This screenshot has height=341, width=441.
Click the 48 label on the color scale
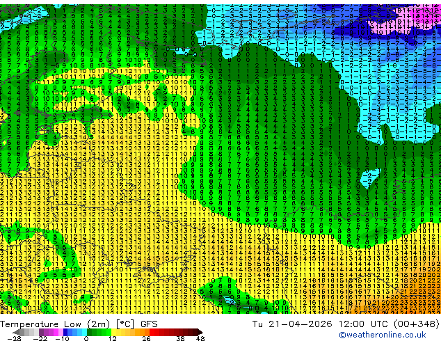pos(200,338)
